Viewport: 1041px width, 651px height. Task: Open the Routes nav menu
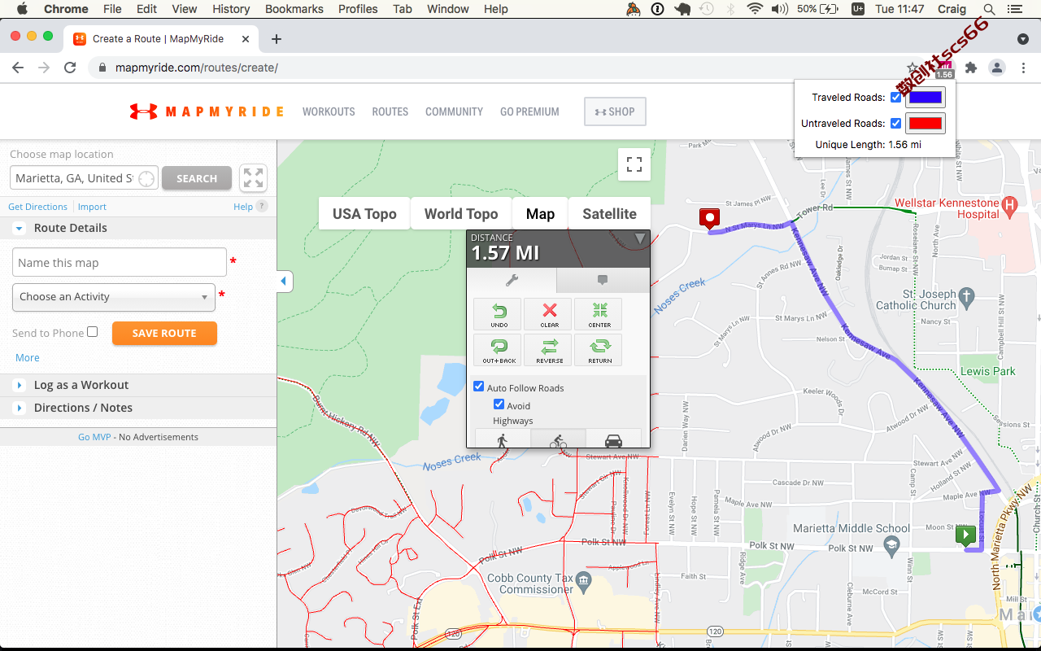(390, 111)
